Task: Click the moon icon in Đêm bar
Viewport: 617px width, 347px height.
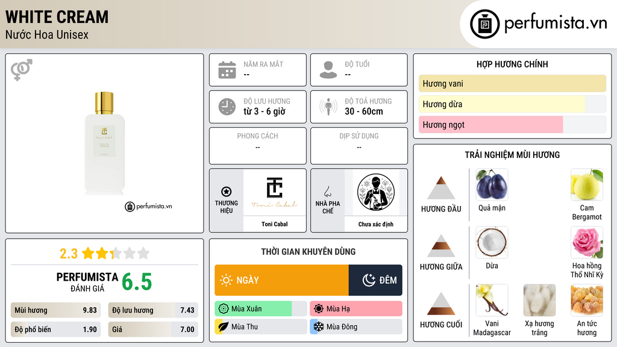Action: pos(369,280)
